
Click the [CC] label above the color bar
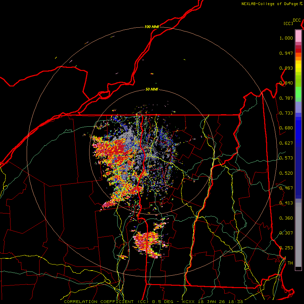pos(288,23)
